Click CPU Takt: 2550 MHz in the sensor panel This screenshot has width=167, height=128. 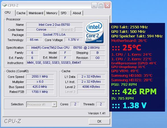tap(129, 27)
